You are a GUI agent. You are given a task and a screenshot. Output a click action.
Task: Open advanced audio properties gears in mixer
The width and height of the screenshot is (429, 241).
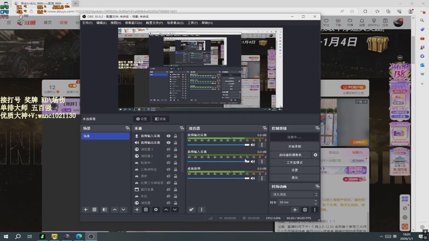191,209
